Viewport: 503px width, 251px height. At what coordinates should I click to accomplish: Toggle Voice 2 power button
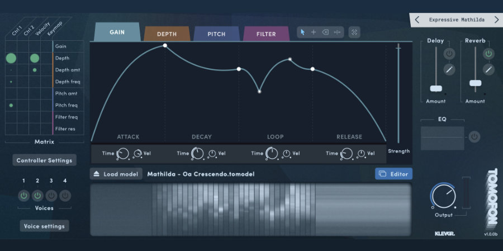pos(37,196)
